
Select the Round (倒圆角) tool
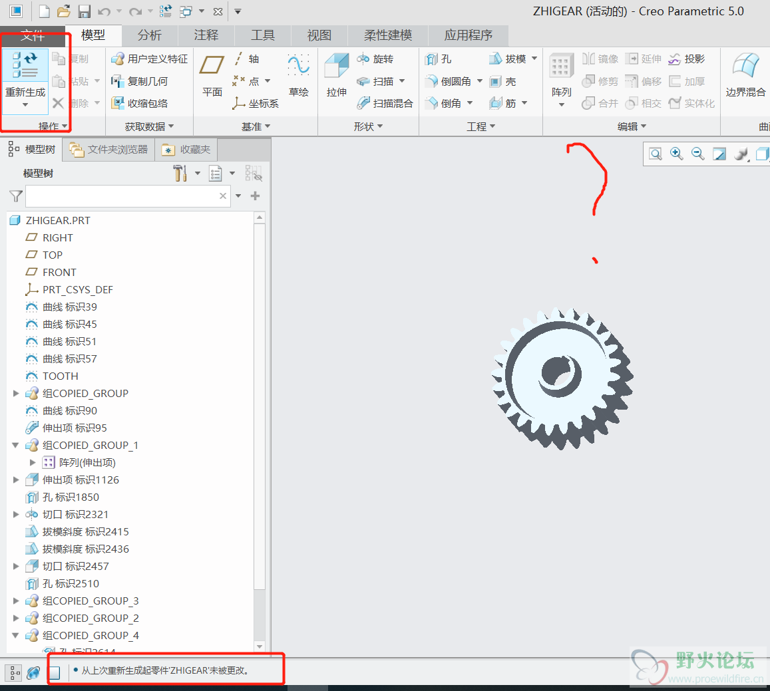point(449,81)
